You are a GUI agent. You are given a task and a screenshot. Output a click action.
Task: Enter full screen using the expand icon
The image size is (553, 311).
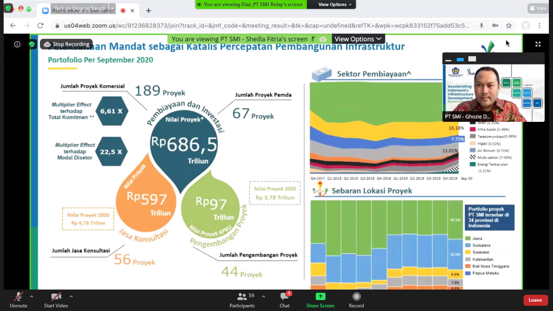click(538, 44)
